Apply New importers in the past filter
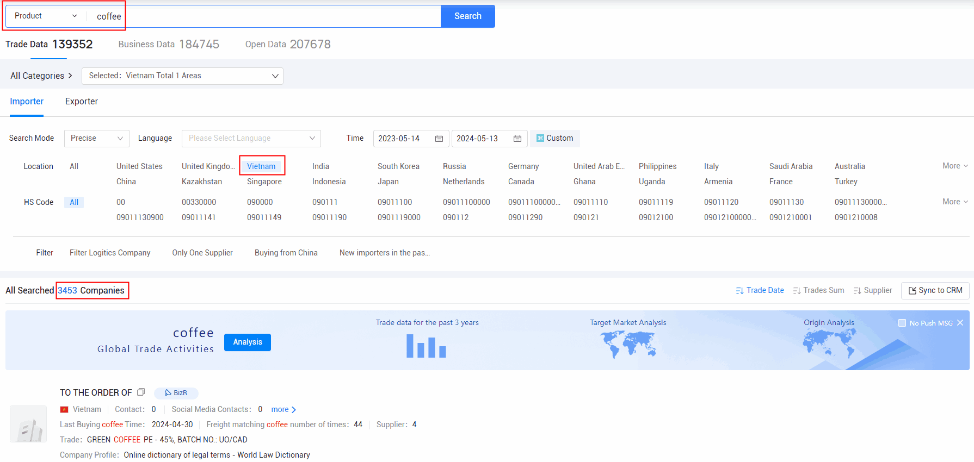 385,253
